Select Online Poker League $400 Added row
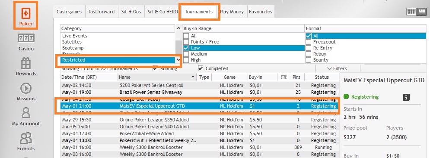430x158 pixels. [200, 127]
